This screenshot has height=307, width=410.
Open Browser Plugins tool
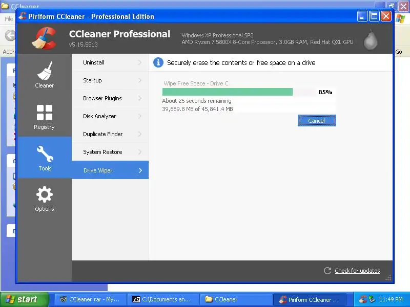point(110,98)
